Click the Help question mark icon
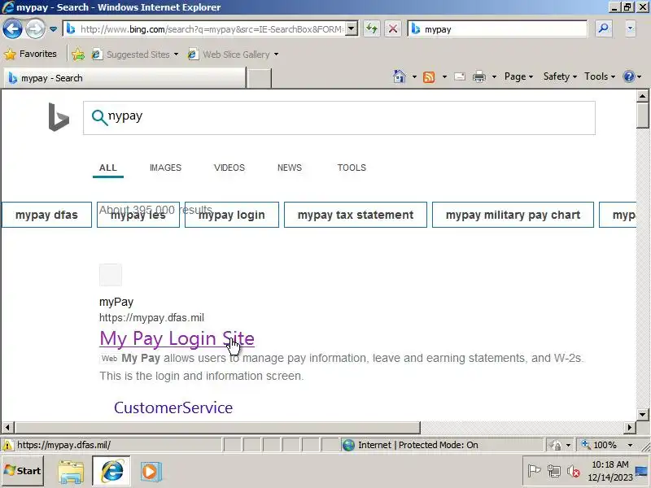The width and height of the screenshot is (651, 488). 629,76
